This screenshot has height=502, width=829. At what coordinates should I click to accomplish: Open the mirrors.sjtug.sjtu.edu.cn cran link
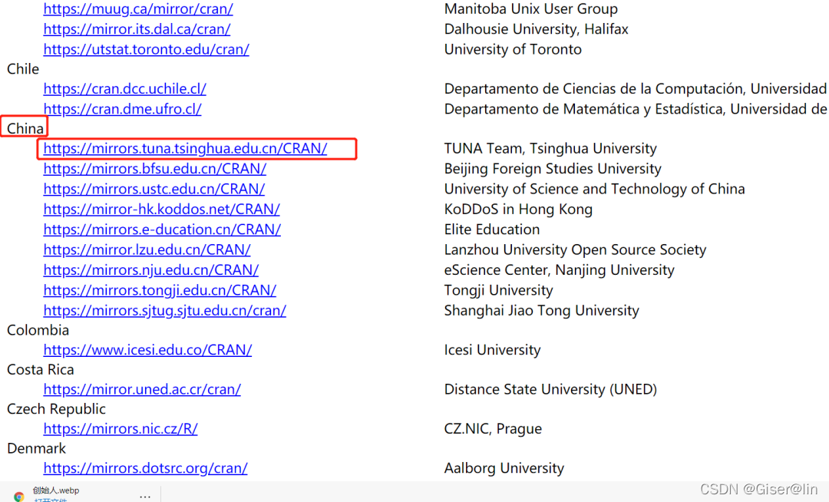coord(165,310)
